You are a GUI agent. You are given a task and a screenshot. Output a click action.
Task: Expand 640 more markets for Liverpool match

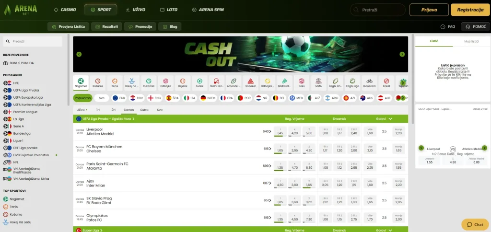coord(267,131)
